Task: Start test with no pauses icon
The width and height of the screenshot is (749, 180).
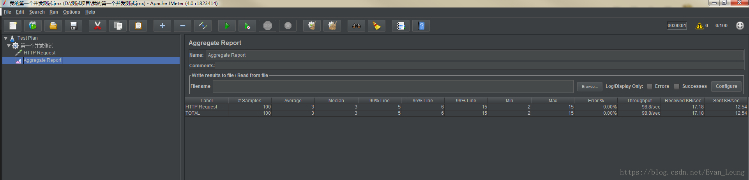Action: click(x=247, y=26)
